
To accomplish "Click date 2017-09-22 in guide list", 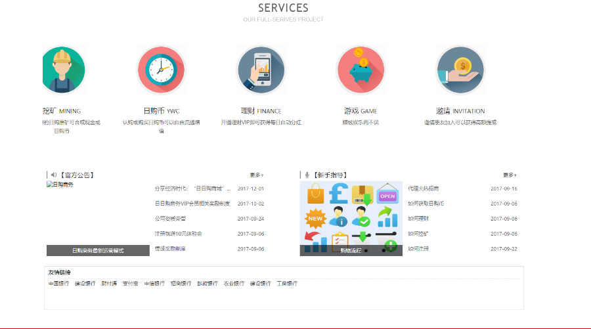I will coord(504,249).
